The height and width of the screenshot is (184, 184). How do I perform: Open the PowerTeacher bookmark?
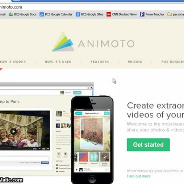152,14
